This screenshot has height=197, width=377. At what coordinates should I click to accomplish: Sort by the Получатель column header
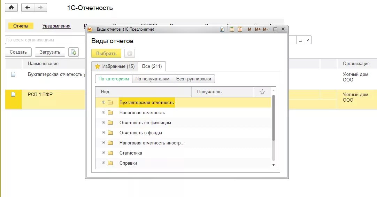(223, 92)
